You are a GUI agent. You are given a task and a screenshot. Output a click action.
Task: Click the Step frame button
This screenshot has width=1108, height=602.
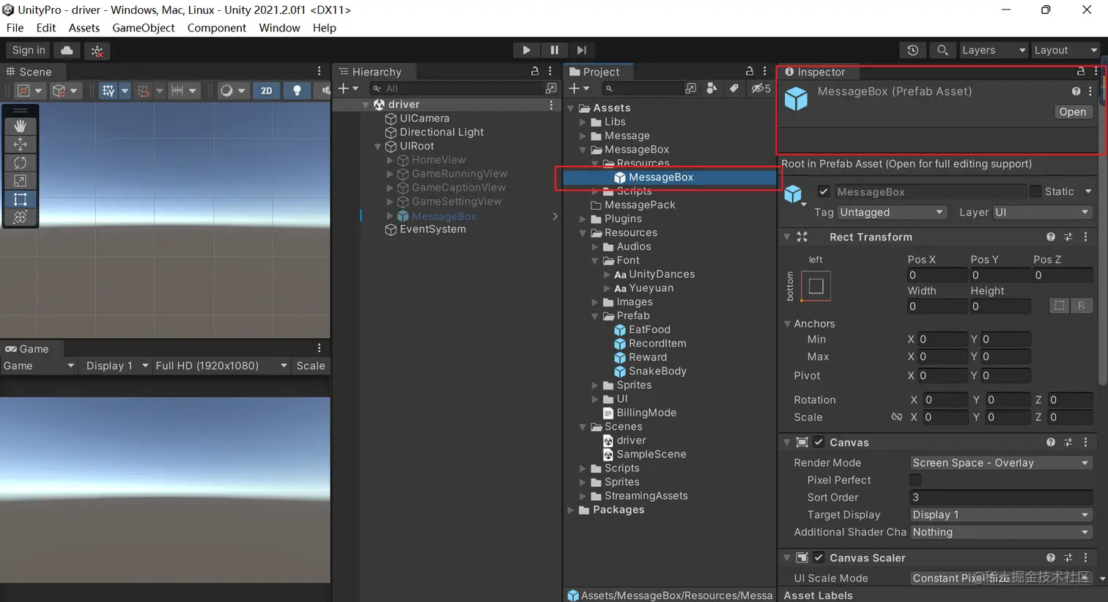[582, 50]
